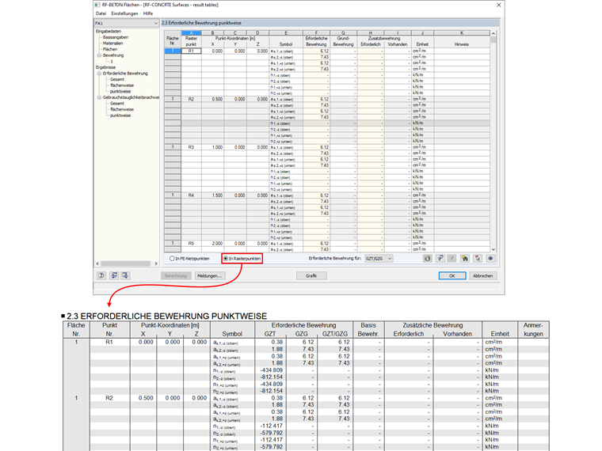Open the Datei menu

pos(101,13)
